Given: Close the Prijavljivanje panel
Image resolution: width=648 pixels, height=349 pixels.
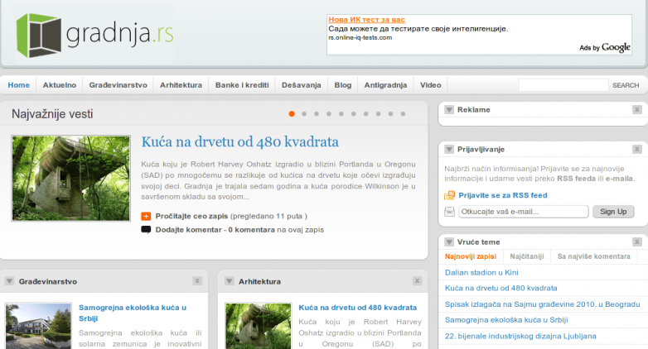Looking at the screenshot, I should click(636, 149).
